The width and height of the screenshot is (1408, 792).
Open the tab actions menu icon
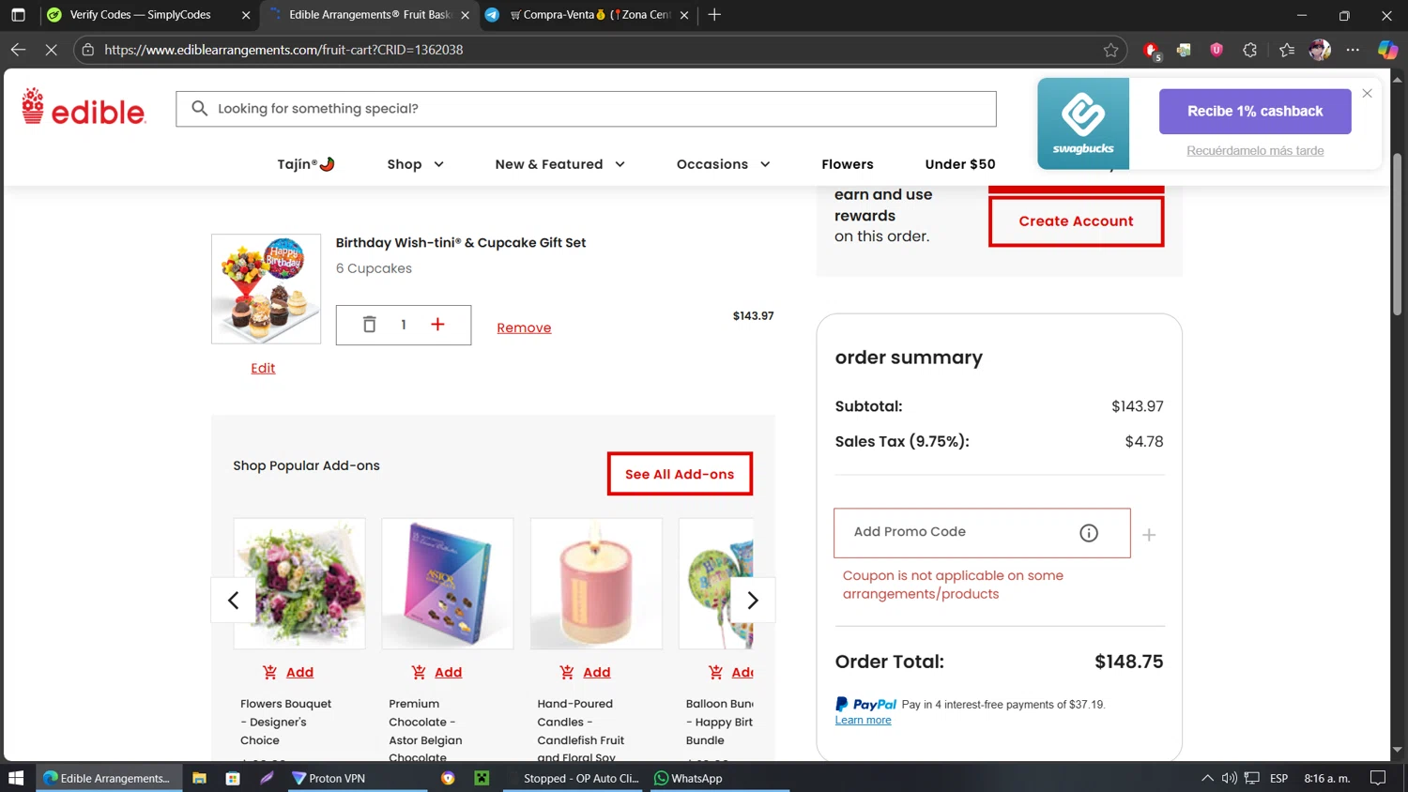18,15
